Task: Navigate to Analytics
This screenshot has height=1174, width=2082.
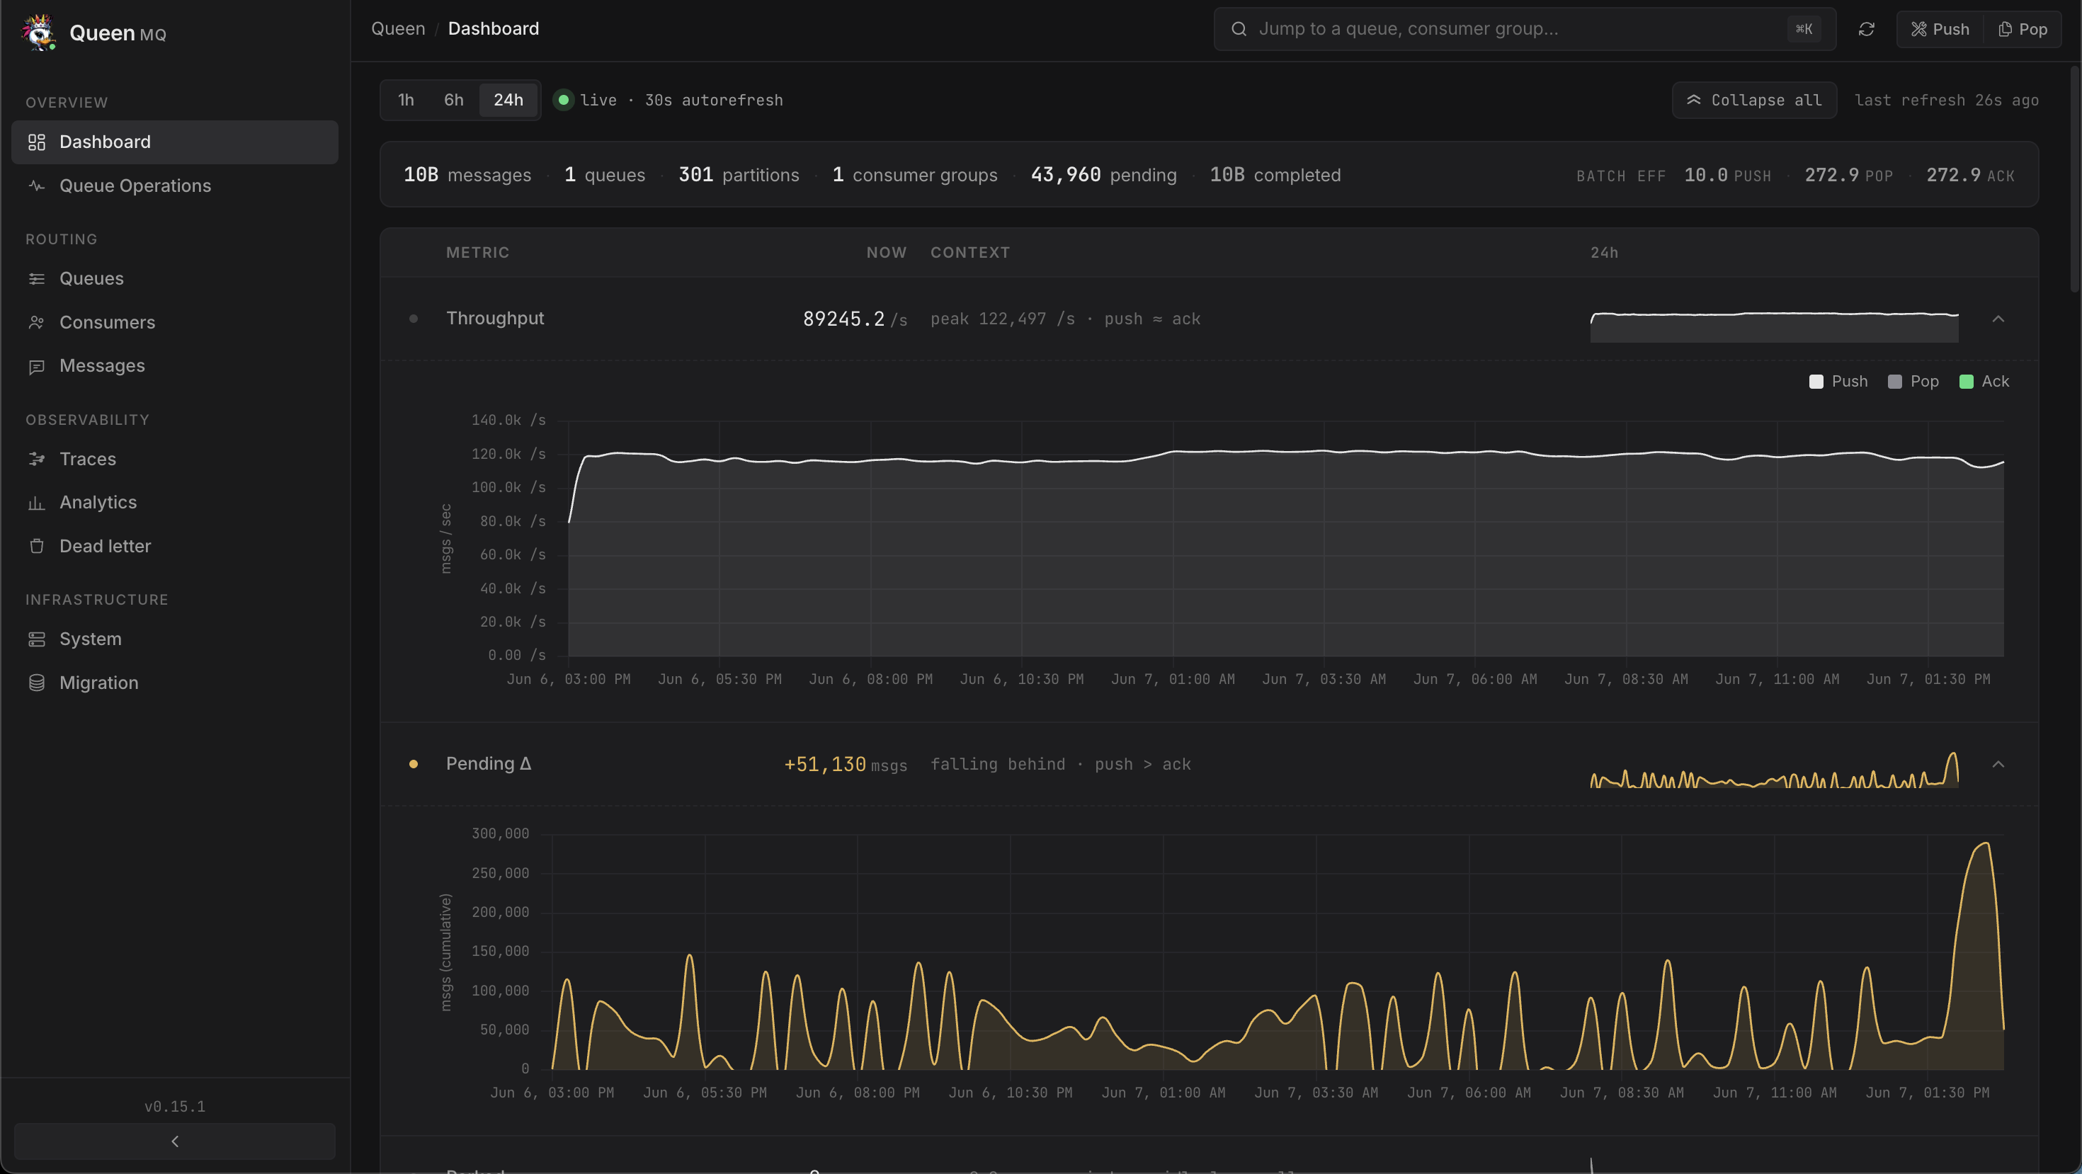Action: pos(175,503)
